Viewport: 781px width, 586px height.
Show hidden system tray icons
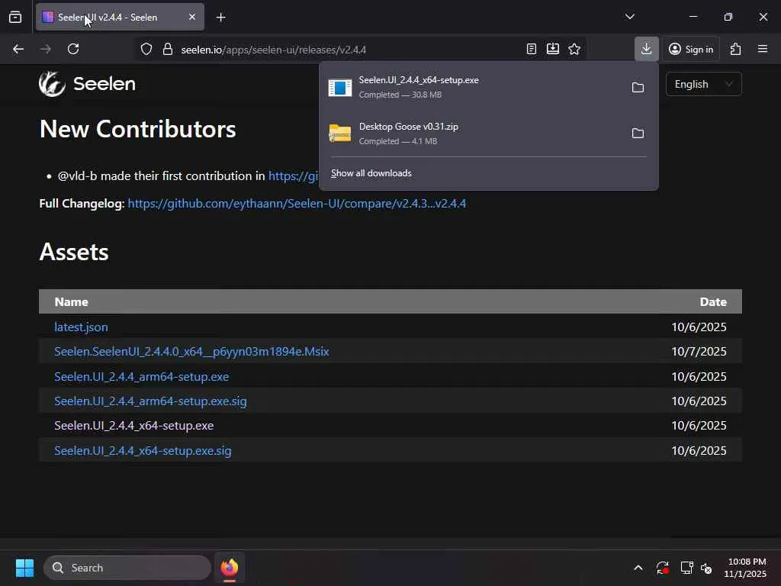[638, 568]
